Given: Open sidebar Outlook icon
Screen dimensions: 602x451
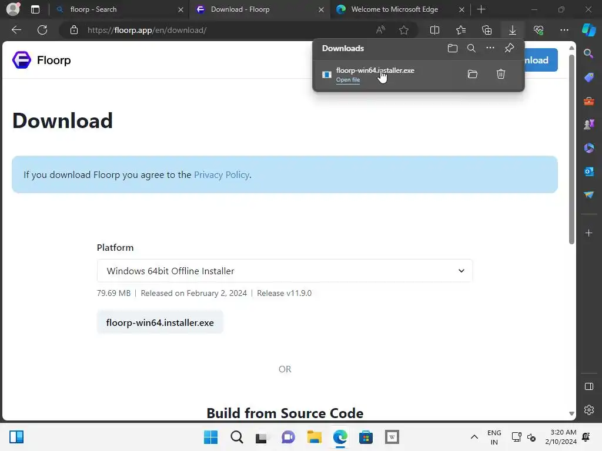Looking at the screenshot, I should (588, 171).
